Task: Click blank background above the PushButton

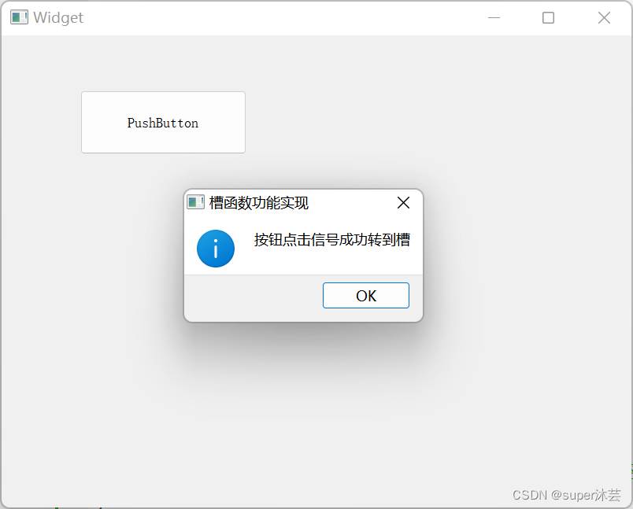Action: point(163,62)
